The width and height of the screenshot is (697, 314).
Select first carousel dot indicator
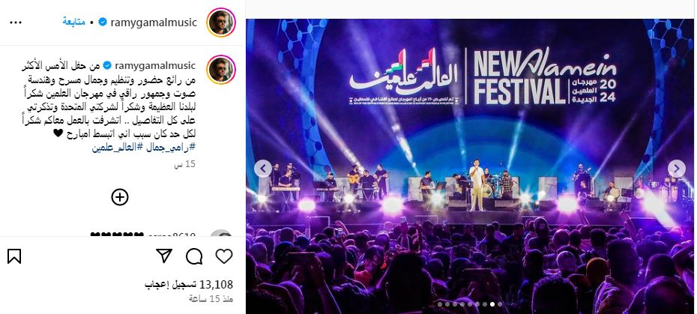coord(440,305)
